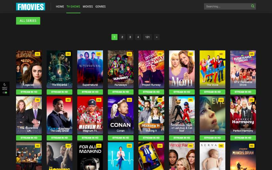Click Stream in HD under The Voice
The height and width of the screenshot is (170, 272).
[213, 92]
